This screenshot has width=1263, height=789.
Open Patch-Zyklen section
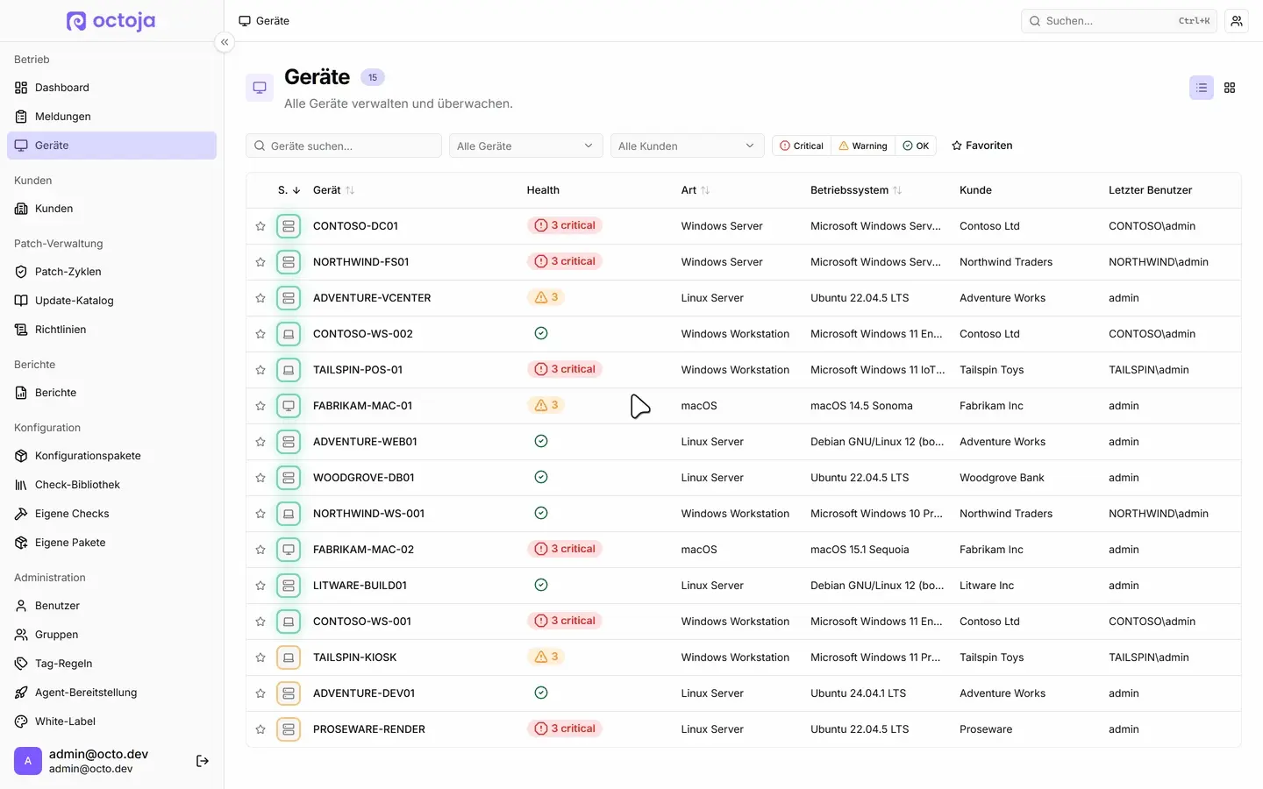(111, 272)
